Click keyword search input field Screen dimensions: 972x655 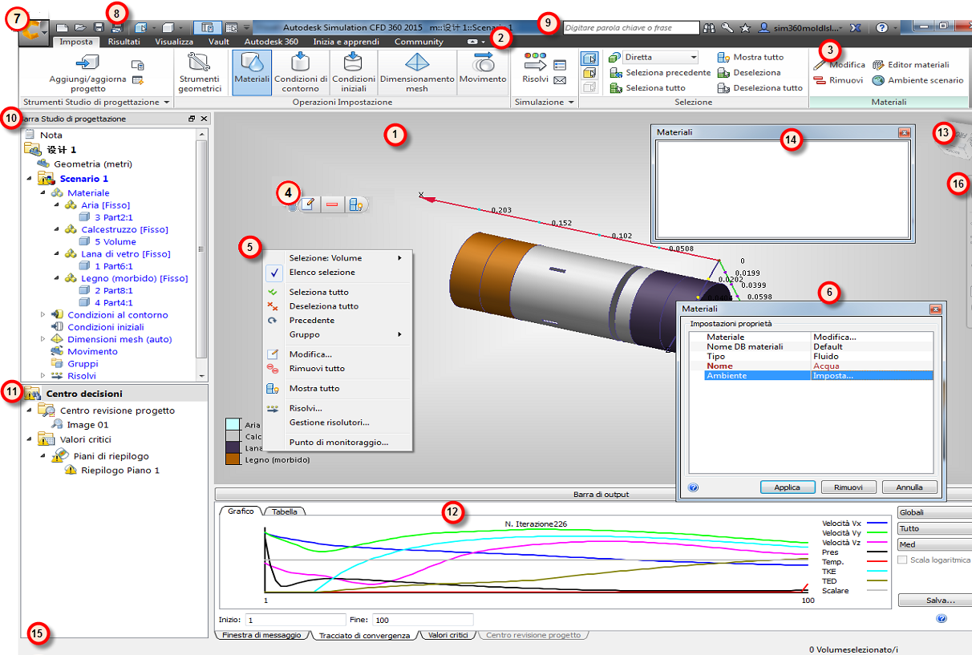630,27
